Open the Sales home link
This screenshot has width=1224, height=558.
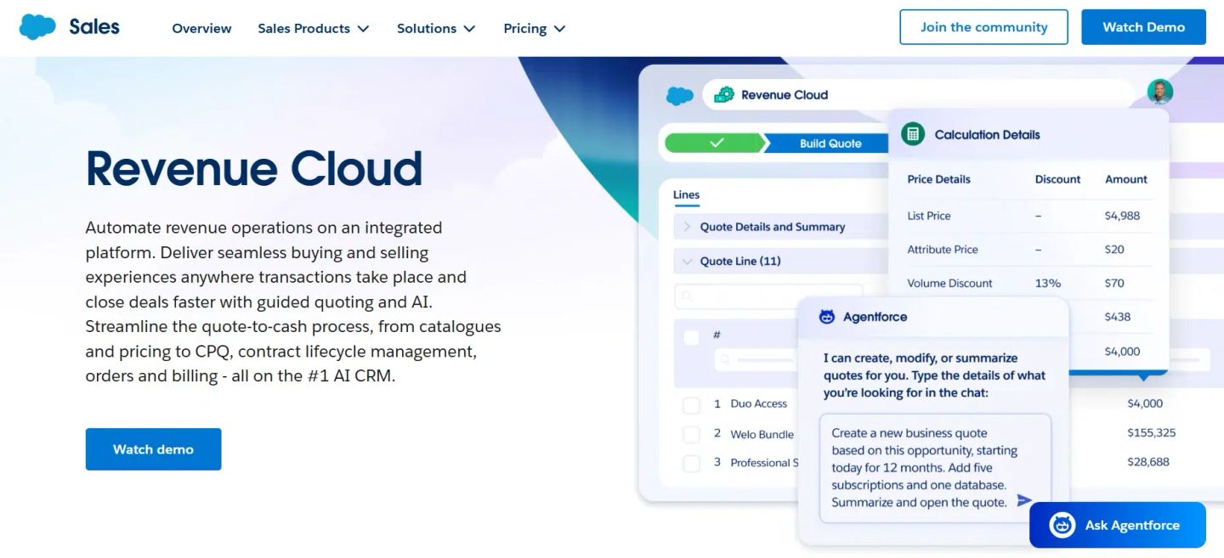click(94, 27)
